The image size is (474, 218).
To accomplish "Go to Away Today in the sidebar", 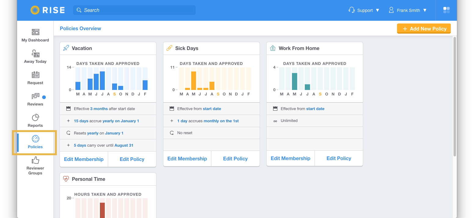I will (x=35, y=57).
